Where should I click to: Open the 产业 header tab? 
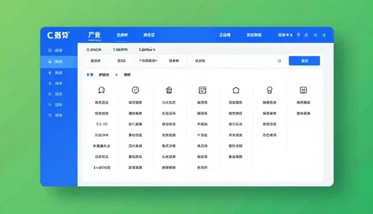point(94,35)
